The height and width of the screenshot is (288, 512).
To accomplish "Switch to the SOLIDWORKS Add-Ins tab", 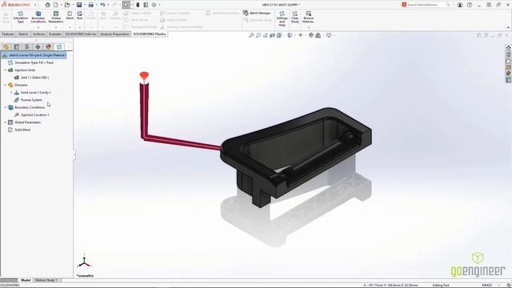I will click(x=80, y=34).
